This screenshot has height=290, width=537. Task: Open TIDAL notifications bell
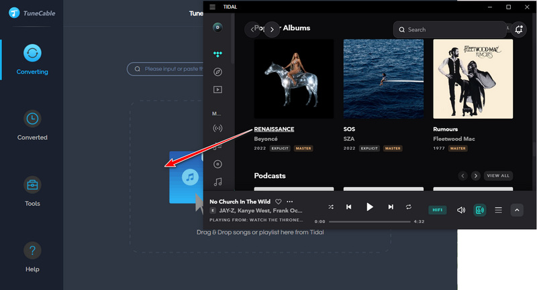point(519,29)
